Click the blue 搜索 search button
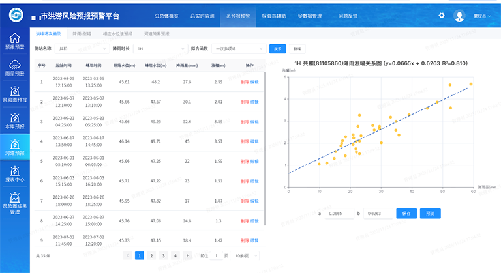The height and width of the screenshot is (273, 501). pyautogui.click(x=277, y=48)
